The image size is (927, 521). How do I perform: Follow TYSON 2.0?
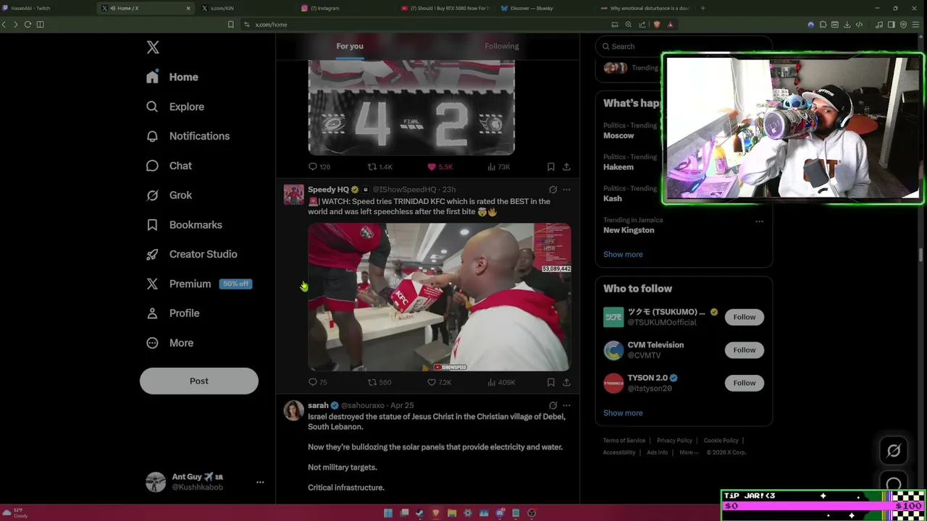[744, 383]
